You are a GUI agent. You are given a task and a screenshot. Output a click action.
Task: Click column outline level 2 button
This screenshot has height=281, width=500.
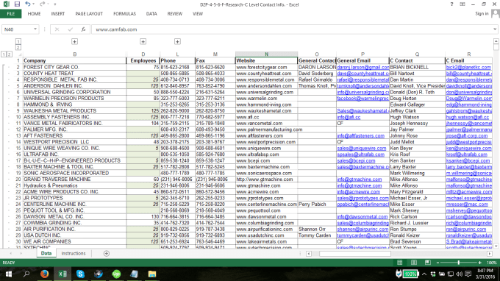pyautogui.click(x=18, y=48)
